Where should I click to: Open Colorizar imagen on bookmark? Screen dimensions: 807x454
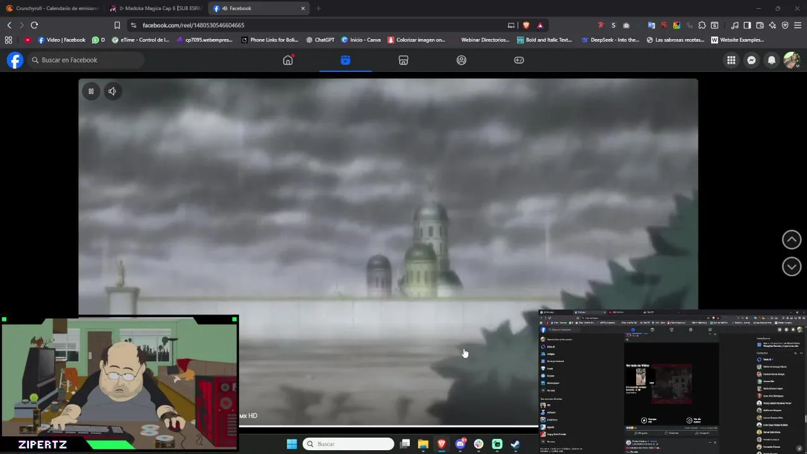[417, 40]
